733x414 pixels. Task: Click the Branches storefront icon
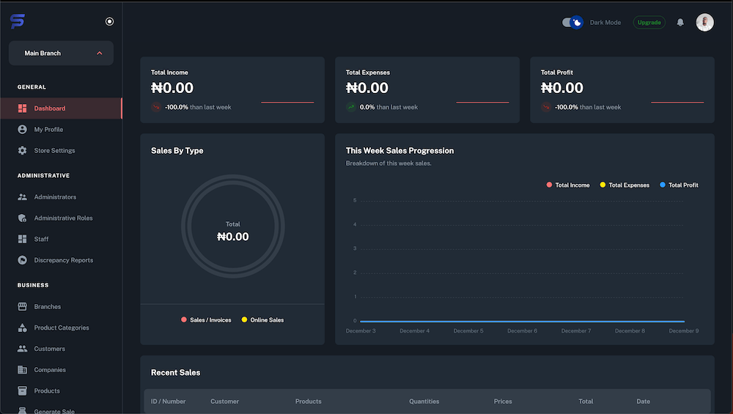pyautogui.click(x=22, y=307)
